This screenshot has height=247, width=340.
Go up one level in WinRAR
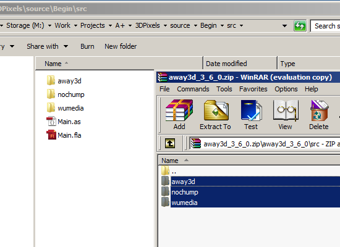[x=170, y=143]
